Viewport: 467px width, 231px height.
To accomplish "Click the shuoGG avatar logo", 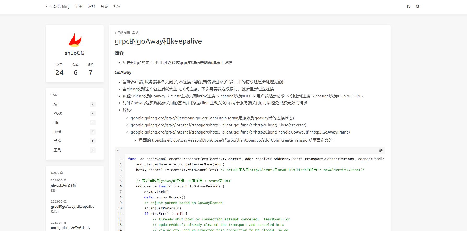I will 75,40.
